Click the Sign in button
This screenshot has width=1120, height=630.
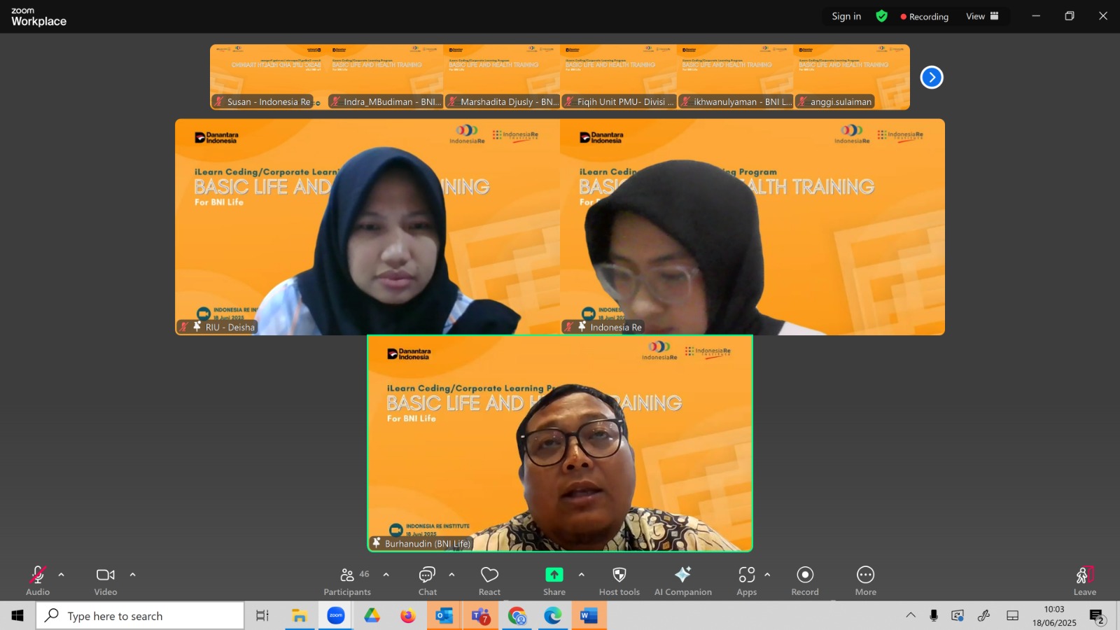[846, 16]
